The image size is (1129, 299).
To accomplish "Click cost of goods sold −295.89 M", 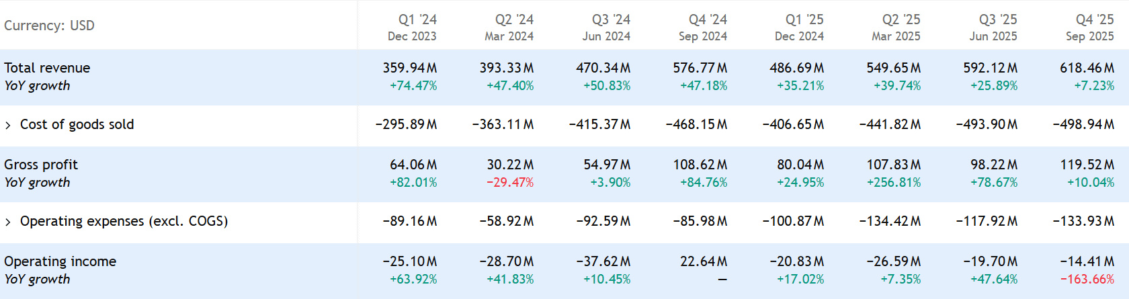I will click(x=406, y=124).
